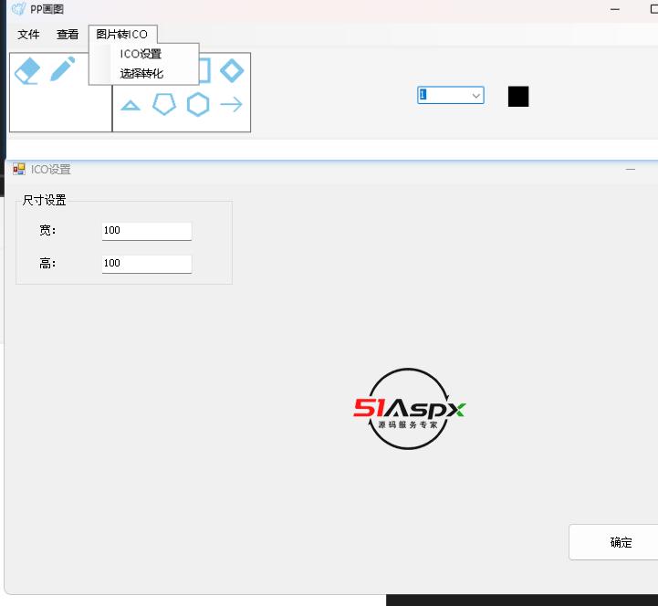Click the 高: label
Screen dimensions: 658x606
point(47,264)
